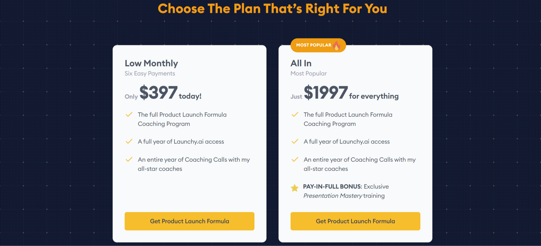The height and width of the screenshot is (246, 541).
Task: Click checkmark beside All In Launchy.ai access
Action: point(295,141)
